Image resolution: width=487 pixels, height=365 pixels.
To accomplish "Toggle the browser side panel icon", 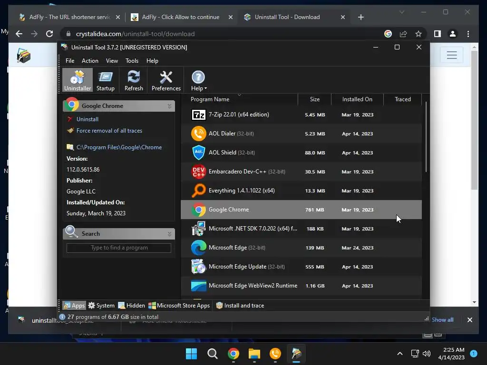I will pyautogui.click(x=438, y=34).
